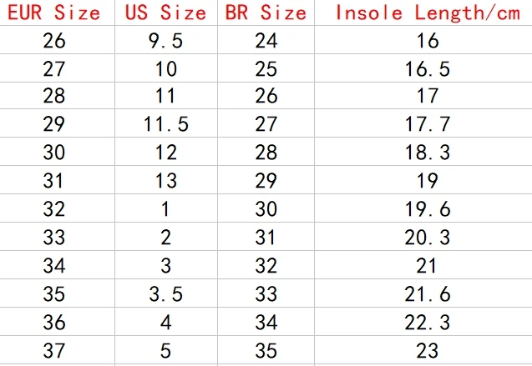Click the BR Size column header

(266, 13)
